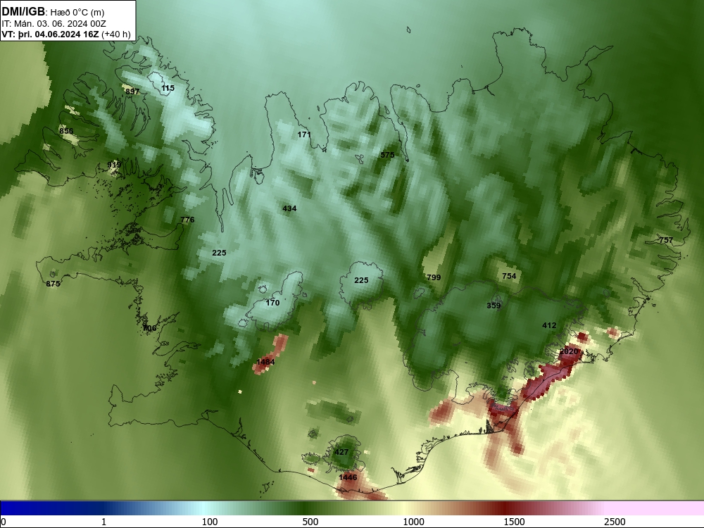Click the 359 height value
The image size is (704, 528).
pyautogui.click(x=494, y=306)
